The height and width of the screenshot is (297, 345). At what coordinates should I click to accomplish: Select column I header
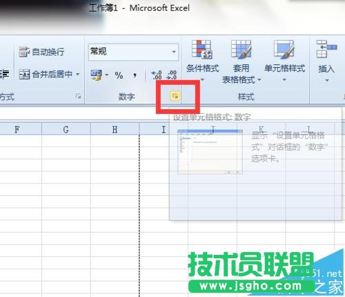[x=164, y=129]
